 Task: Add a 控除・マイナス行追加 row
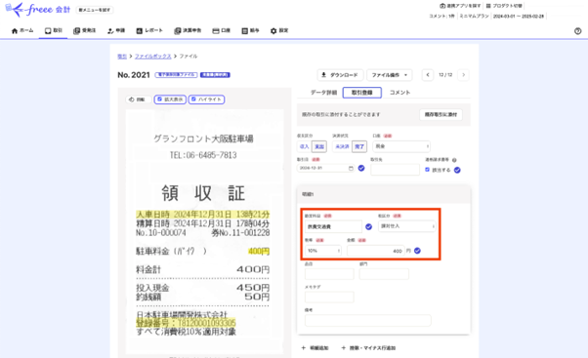coord(368,348)
